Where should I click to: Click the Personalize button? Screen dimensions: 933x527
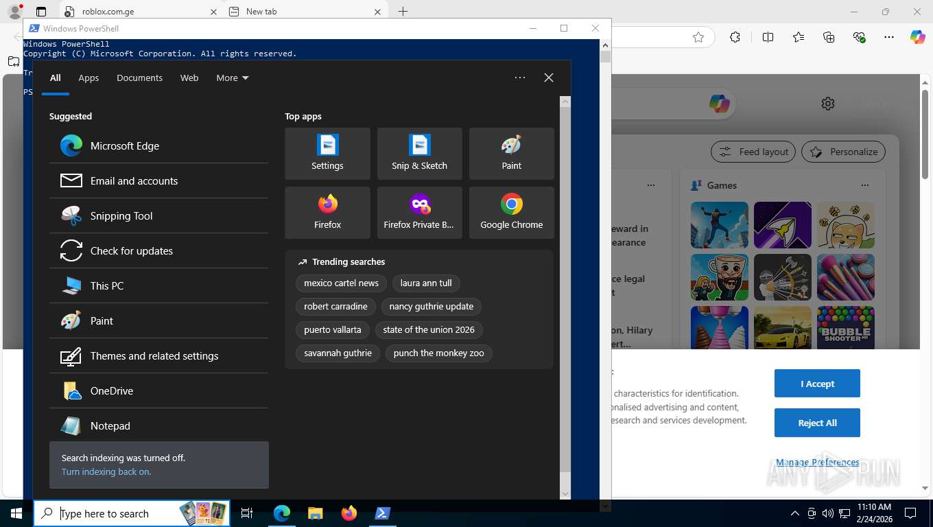(x=844, y=152)
